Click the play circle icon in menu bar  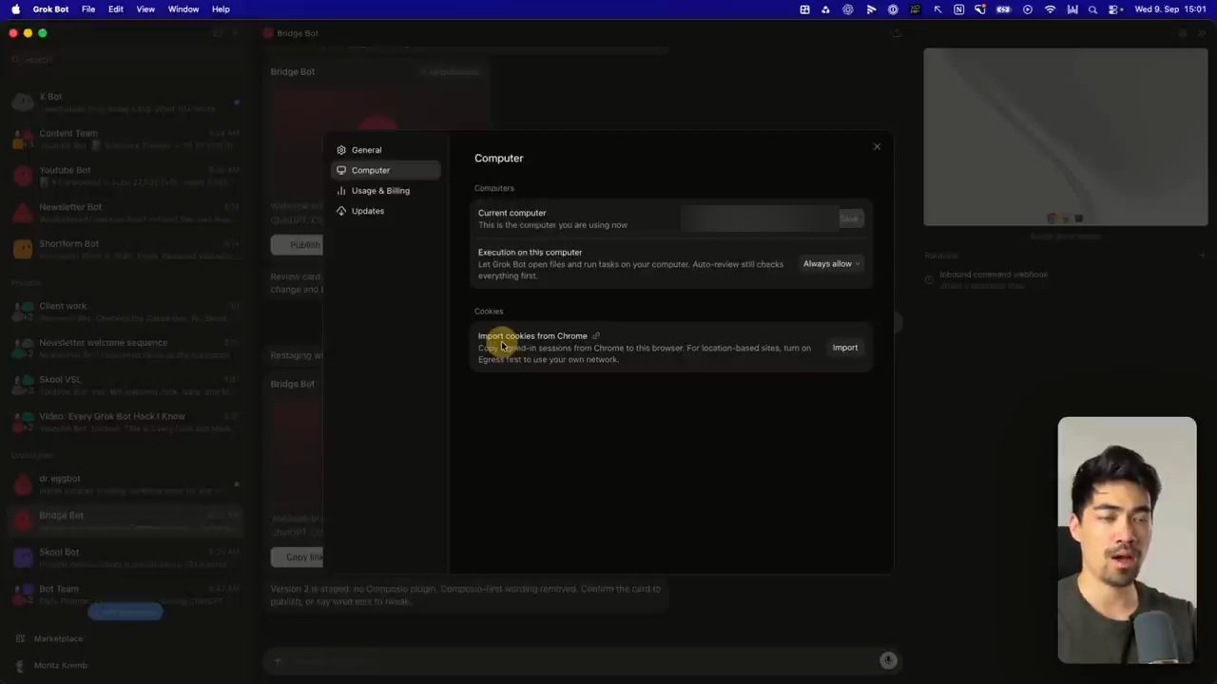[1028, 9]
